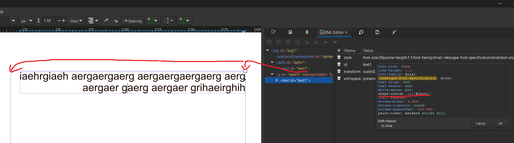Toggle superscript
Image resolution: width=514 pixels, height=143 pixels.
point(106,21)
